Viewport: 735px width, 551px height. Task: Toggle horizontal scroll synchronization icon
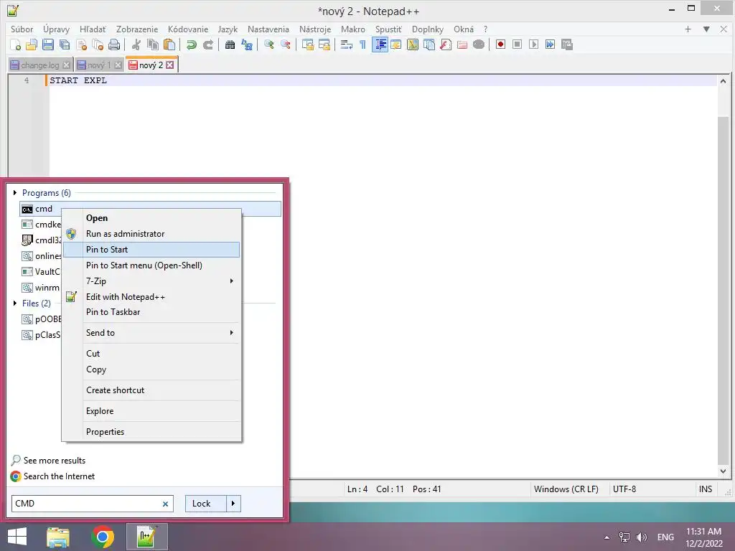(x=324, y=44)
